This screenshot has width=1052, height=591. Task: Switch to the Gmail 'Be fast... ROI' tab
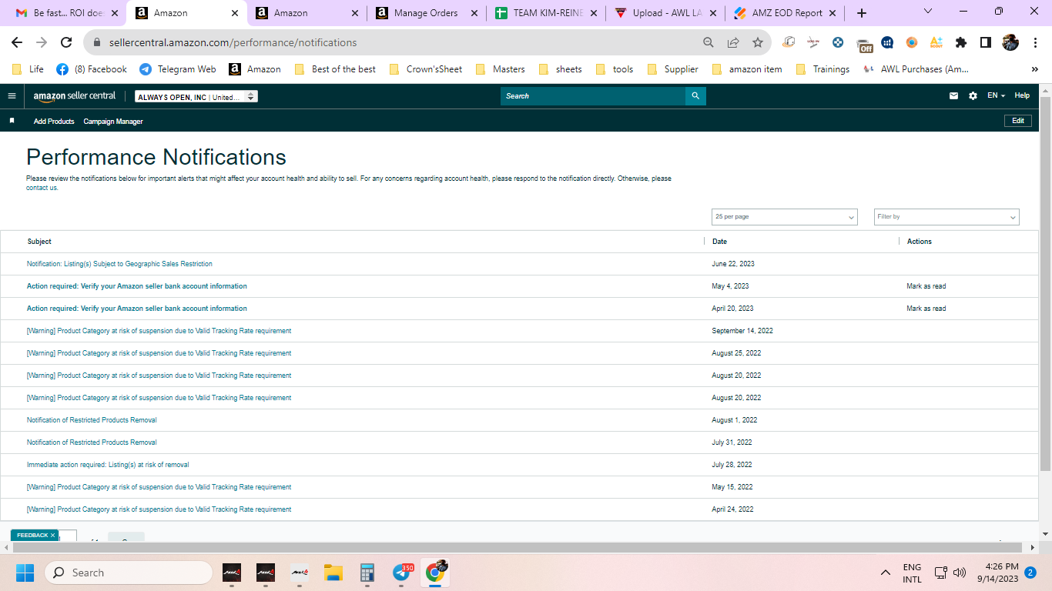pos(65,13)
